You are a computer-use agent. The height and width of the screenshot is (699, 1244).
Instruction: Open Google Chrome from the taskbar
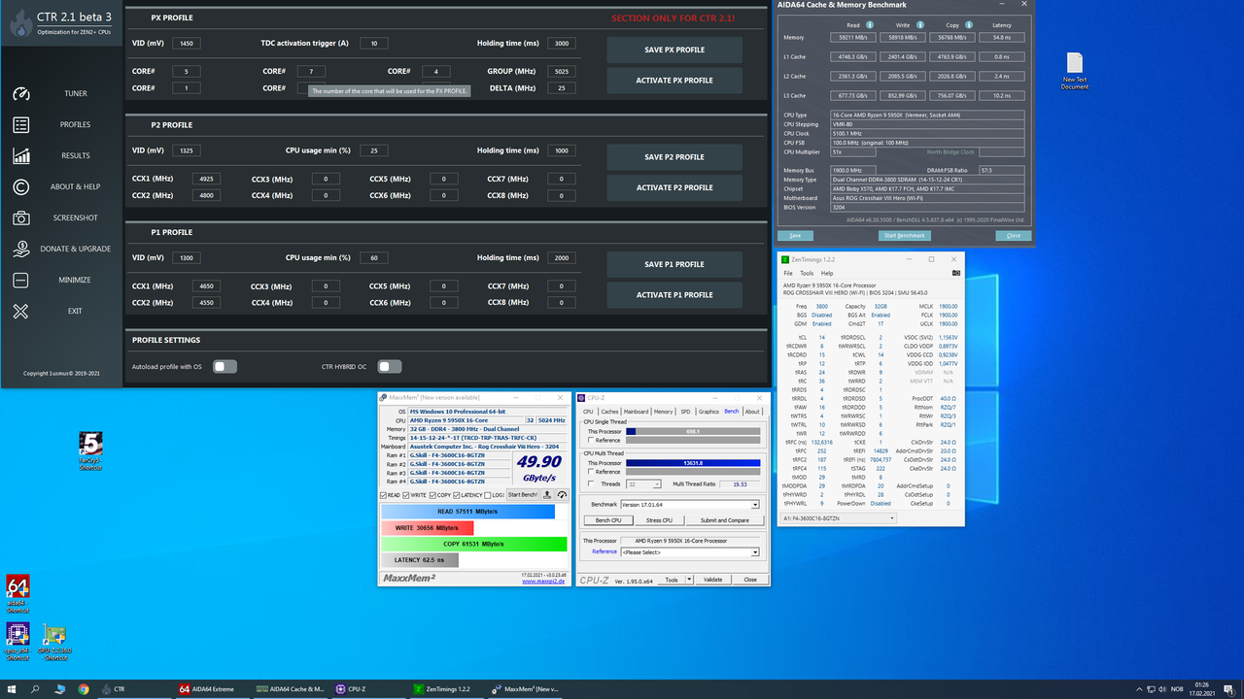coord(84,688)
